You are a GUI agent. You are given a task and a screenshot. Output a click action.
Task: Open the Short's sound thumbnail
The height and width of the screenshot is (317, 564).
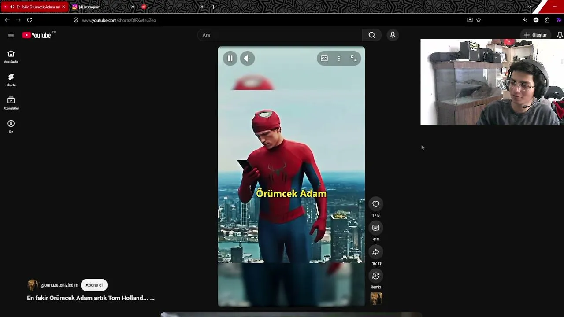[x=376, y=299]
